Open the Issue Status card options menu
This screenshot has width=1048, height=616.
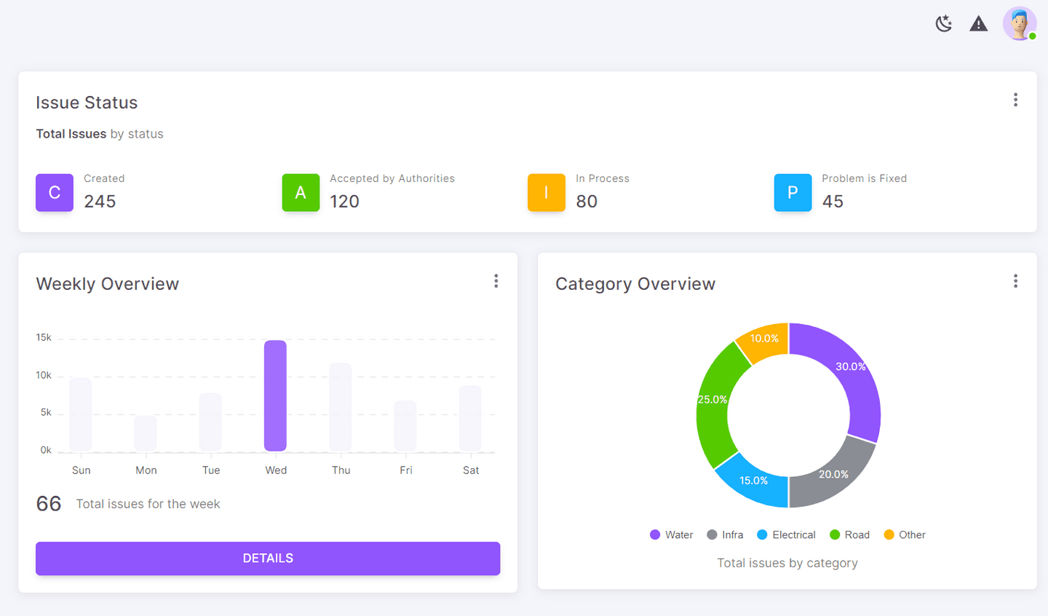click(x=1015, y=100)
